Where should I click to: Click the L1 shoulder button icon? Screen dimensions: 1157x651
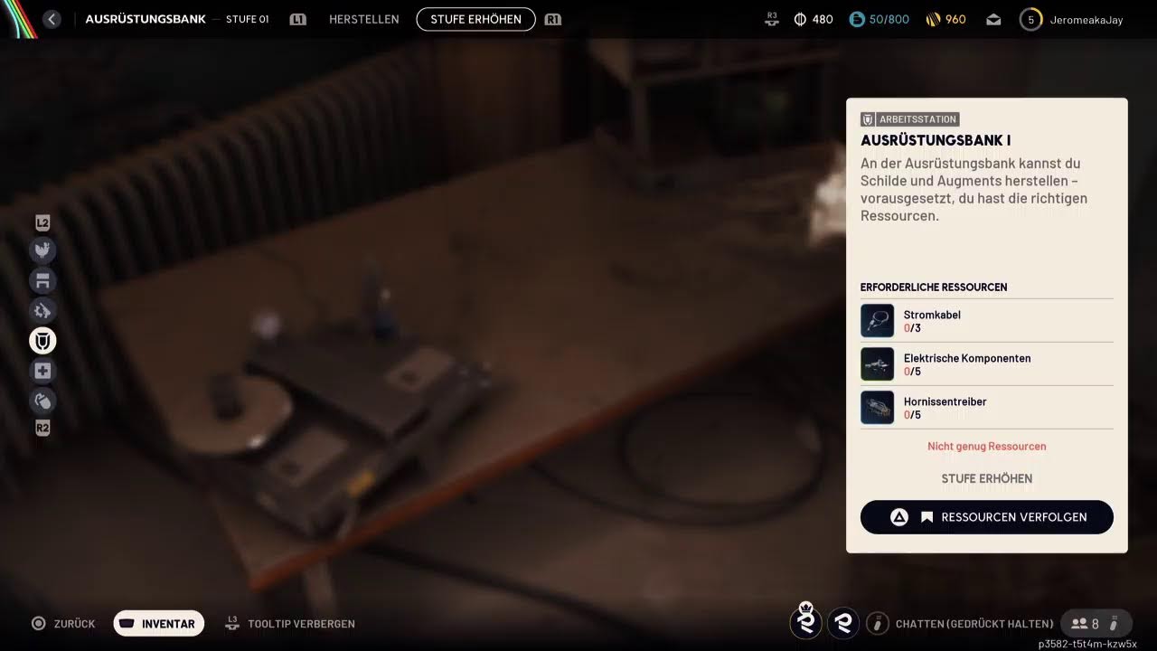click(298, 19)
